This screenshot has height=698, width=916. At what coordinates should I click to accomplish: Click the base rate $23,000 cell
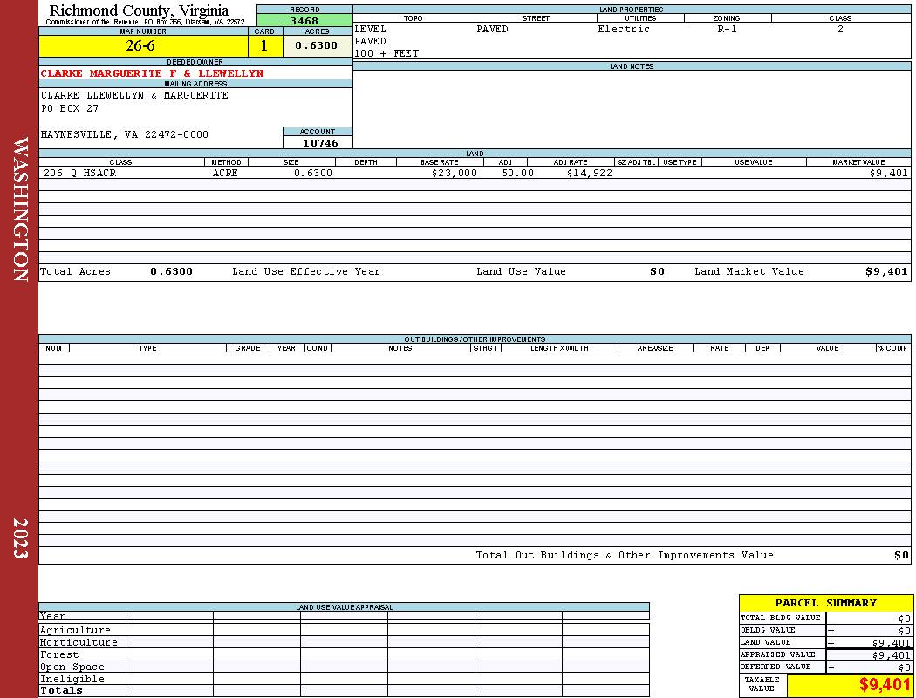click(x=455, y=173)
